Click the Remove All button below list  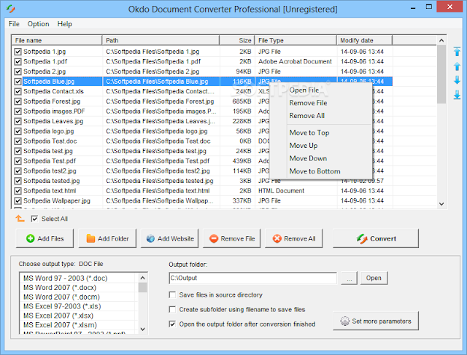coord(293,238)
